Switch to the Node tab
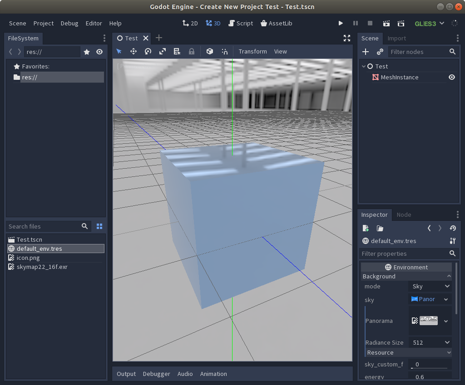Image resolution: width=465 pixels, height=385 pixels. pyautogui.click(x=404, y=214)
